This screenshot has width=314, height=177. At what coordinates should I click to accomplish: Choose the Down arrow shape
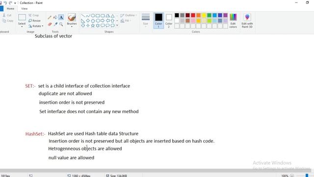coord(83,26)
